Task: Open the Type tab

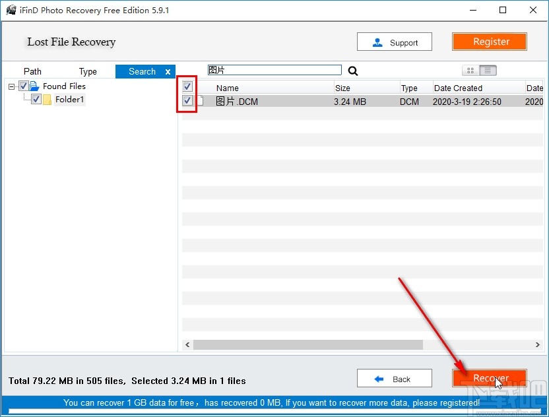Action: [x=88, y=71]
